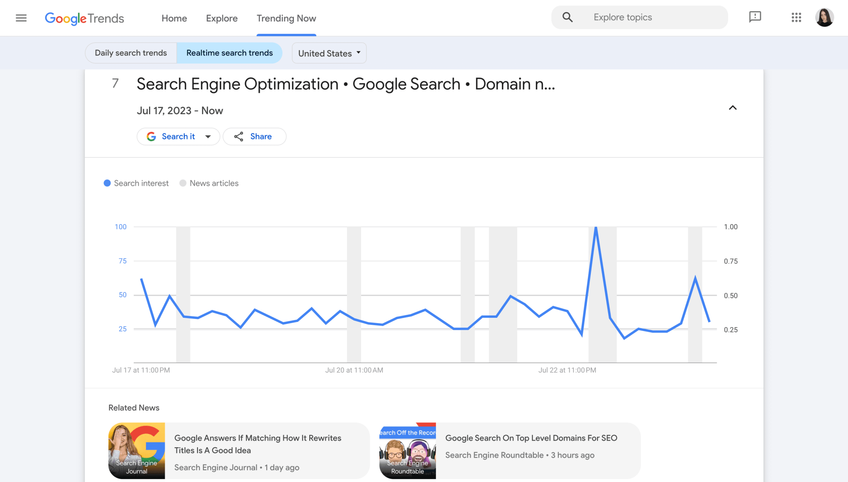Open the Search Engine Roundtable article about top level domains
Screen dimensions: 848x482
tap(531, 438)
